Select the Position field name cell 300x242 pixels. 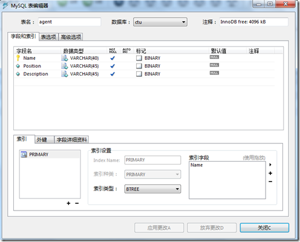32,66
